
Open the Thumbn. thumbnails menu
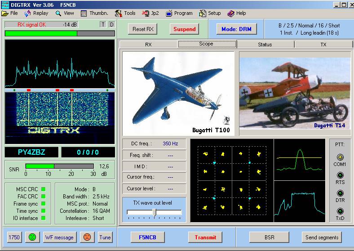click(94, 13)
